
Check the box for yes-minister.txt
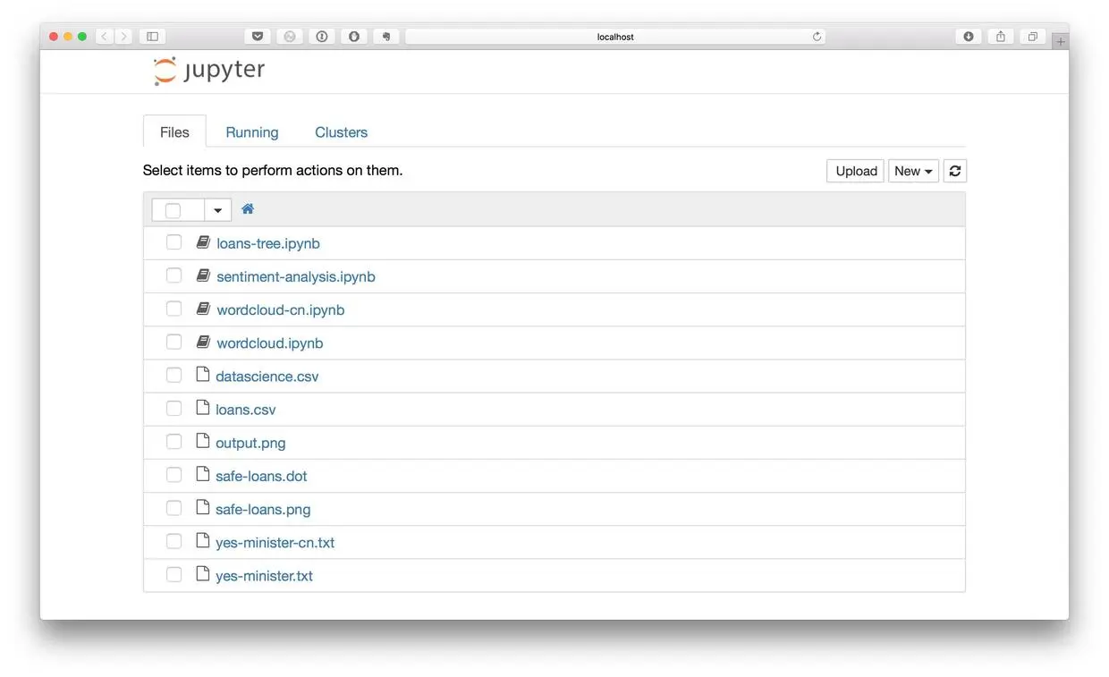click(174, 573)
